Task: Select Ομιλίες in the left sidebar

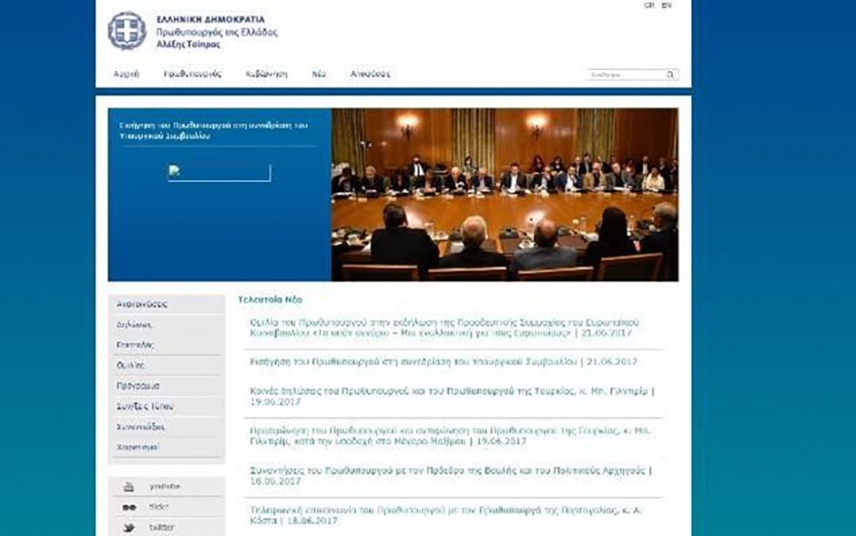Action: coord(131,365)
